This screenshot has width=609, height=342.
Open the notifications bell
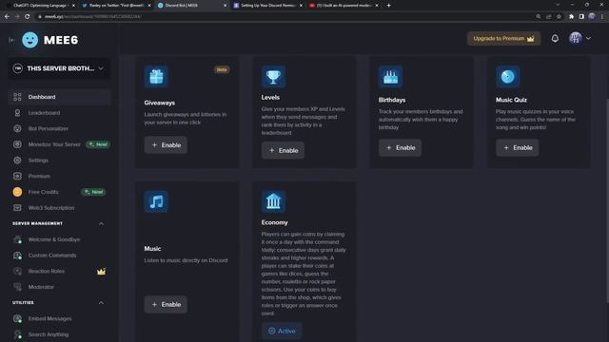coord(555,38)
